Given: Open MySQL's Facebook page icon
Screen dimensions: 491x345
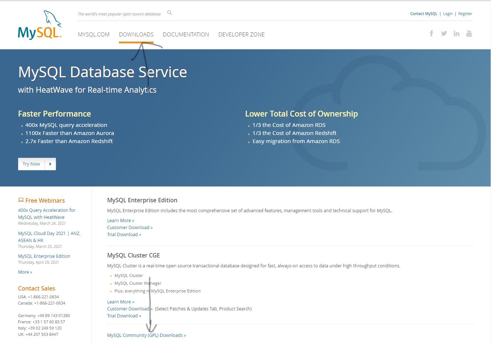Looking at the screenshot, I should click(431, 33).
